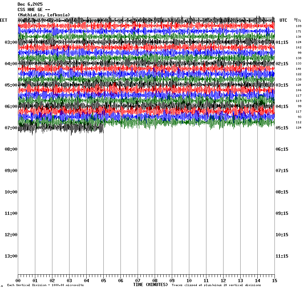Click the traces clipped footnote text
This screenshot has width=303, height=290.
216,285
